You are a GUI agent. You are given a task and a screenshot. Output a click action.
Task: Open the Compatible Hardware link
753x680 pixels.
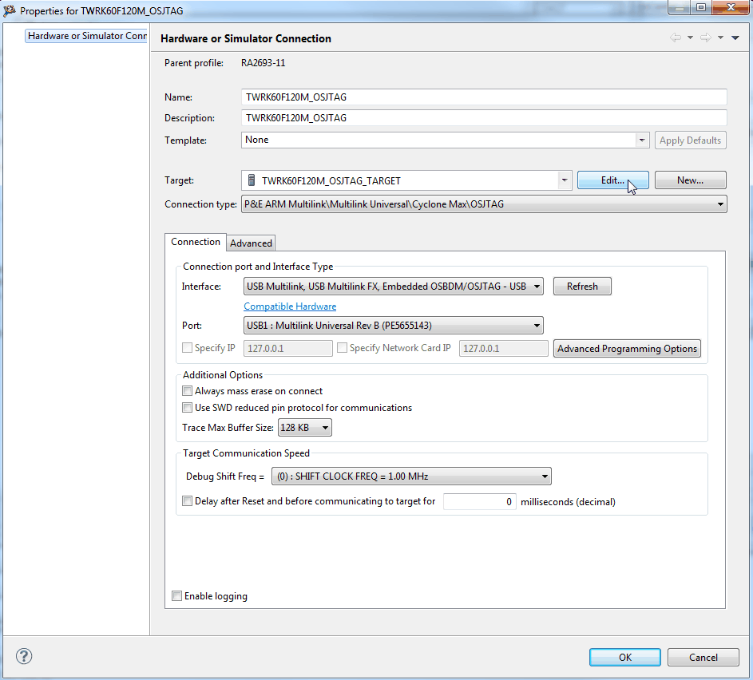point(290,306)
